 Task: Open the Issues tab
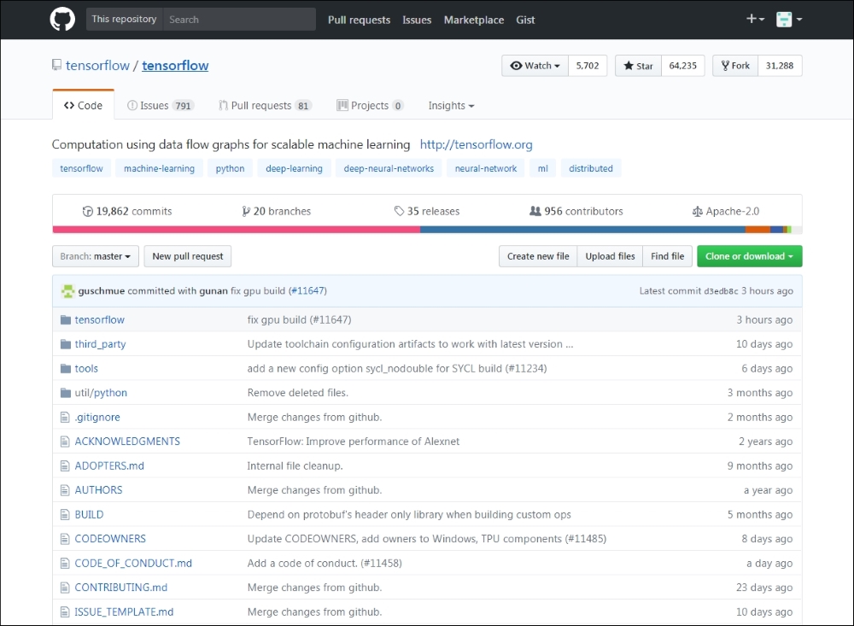(161, 106)
